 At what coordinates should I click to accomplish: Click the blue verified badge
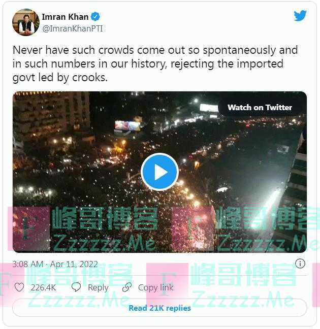(x=95, y=17)
